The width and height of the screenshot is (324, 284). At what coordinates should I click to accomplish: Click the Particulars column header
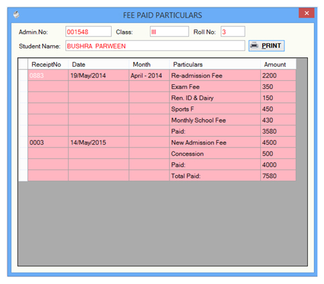pyautogui.click(x=215, y=65)
